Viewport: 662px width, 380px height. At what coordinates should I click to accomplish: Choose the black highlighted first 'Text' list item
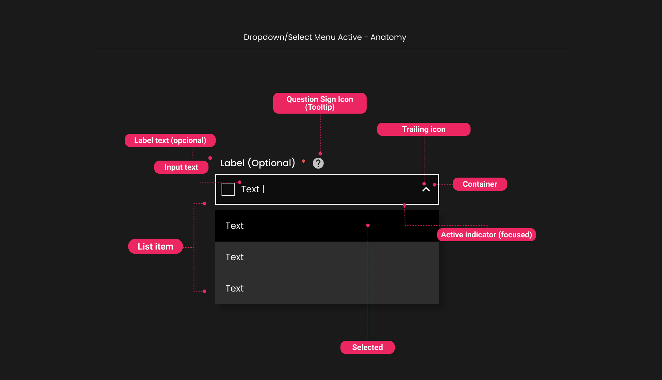pos(327,226)
